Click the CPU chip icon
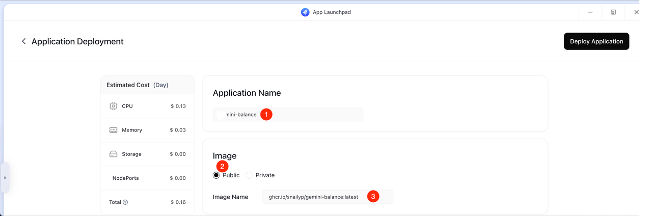The height and width of the screenshot is (216, 652). tap(113, 106)
